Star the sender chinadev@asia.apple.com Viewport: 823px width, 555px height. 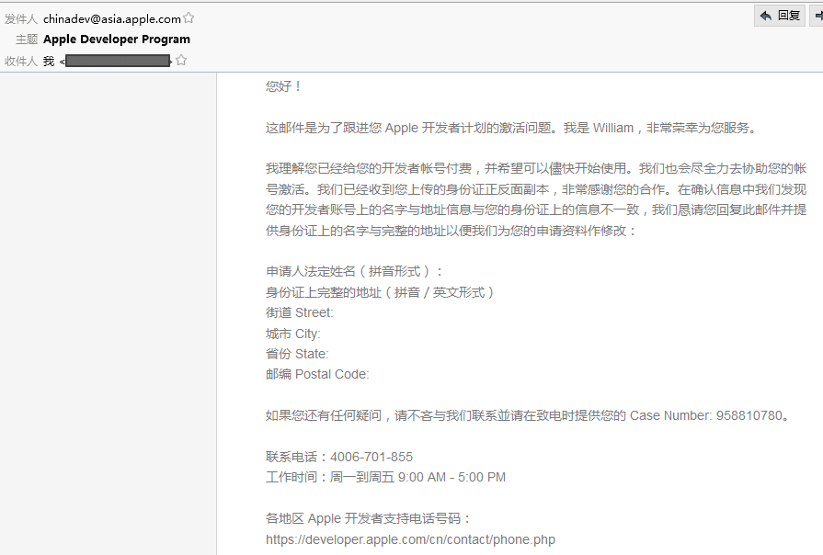pyautogui.click(x=189, y=18)
